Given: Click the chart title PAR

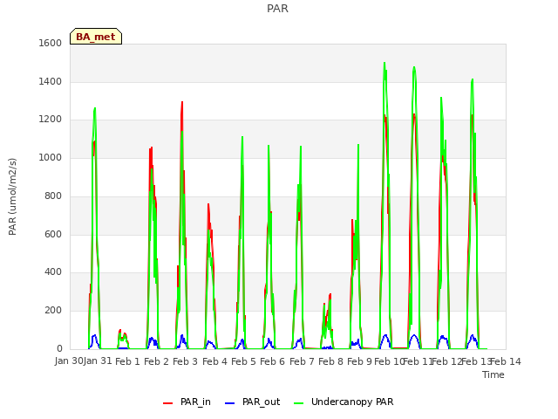Looking at the screenshot, I should (x=277, y=8).
